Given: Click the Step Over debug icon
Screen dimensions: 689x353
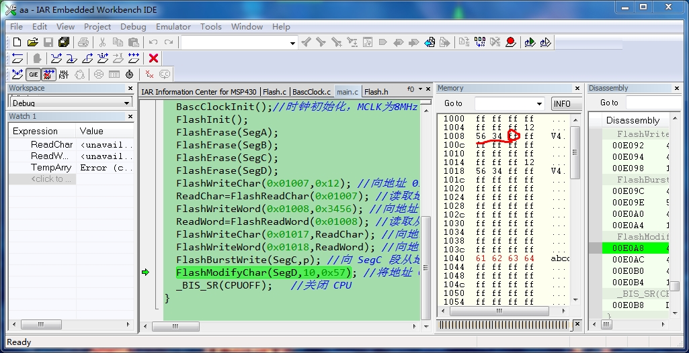Looking at the screenshot, I should point(56,58).
